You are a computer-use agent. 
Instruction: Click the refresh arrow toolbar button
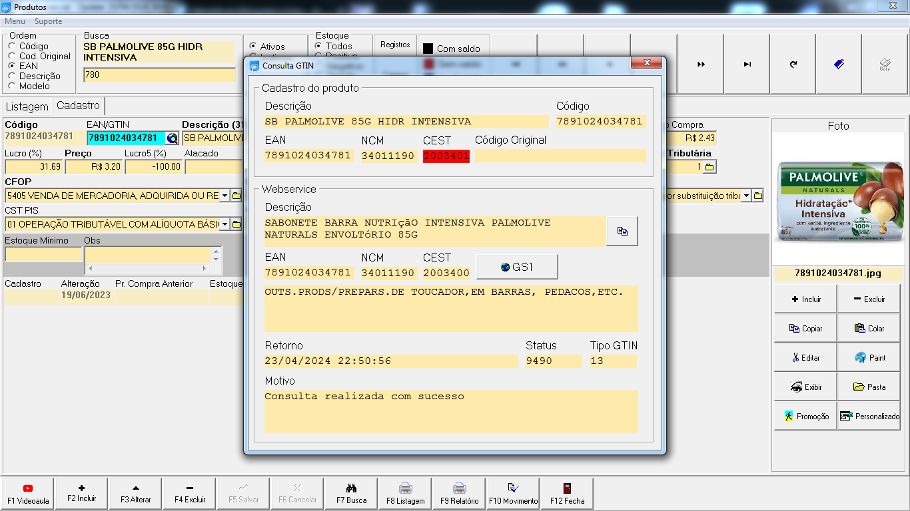[793, 65]
